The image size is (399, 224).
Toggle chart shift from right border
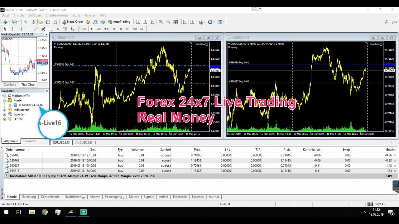pos(192,22)
